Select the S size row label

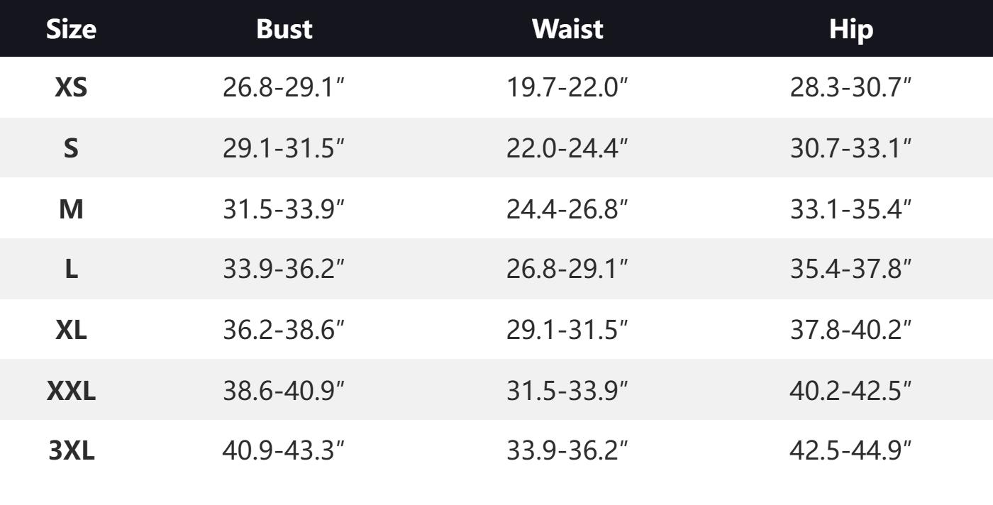71,148
